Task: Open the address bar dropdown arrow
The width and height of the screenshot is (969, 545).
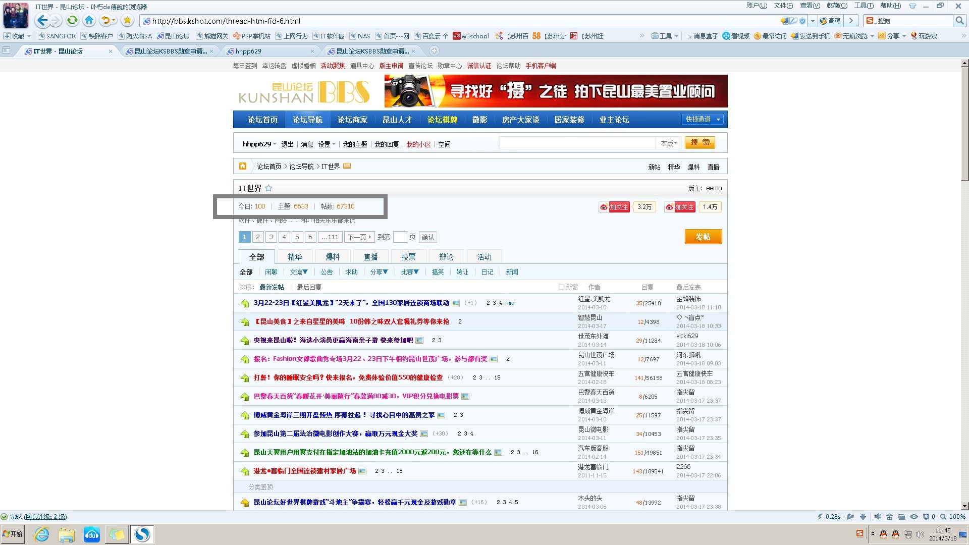Action: (x=813, y=21)
